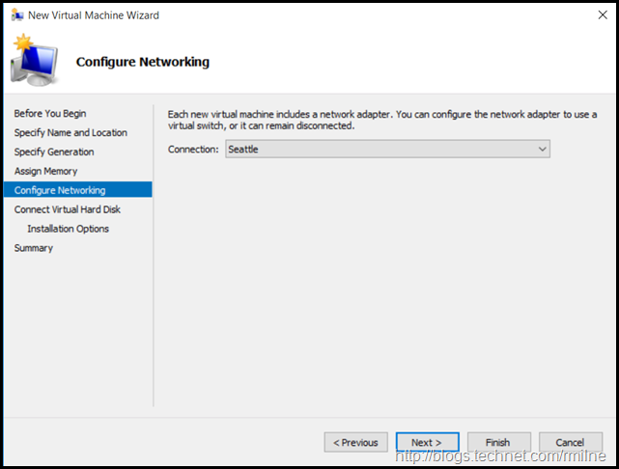
Task: Select the highlighted Configure Networking step
Action: coord(60,190)
